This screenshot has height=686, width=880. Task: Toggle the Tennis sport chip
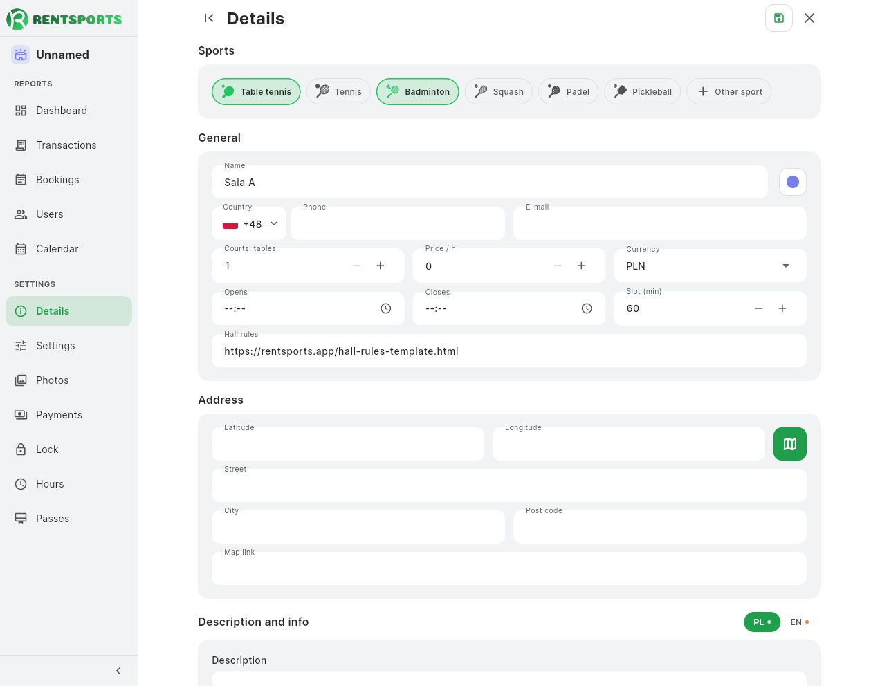[338, 91]
